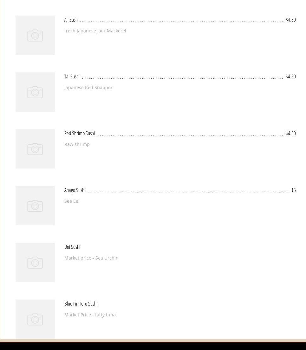This screenshot has width=306, height=350.
Task: Click the Aji Sushi placeholder camera image
Action: point(35,35)
